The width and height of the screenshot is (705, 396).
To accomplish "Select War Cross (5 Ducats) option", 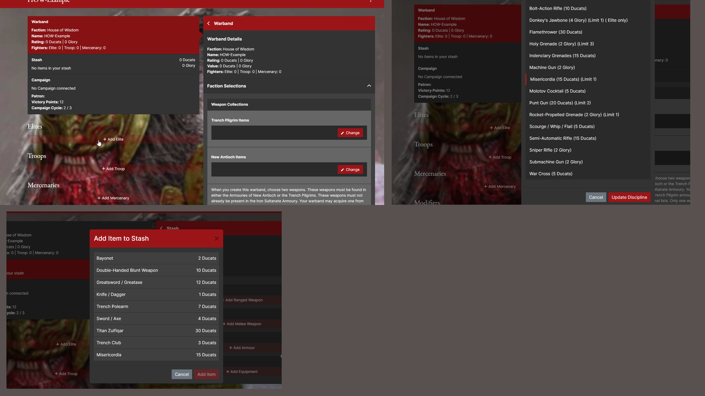I will [587, 173].
